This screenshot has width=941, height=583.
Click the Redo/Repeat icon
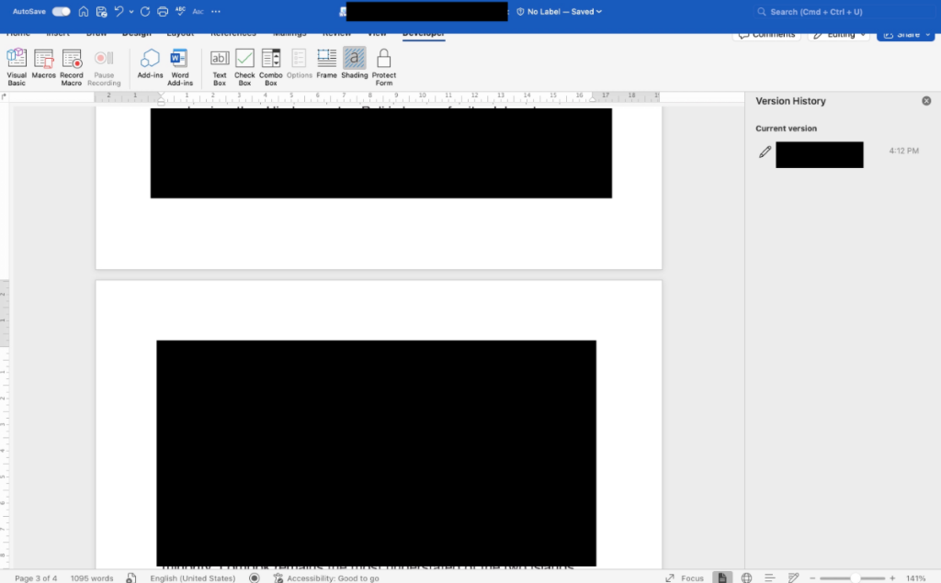[x=145, y=11]
